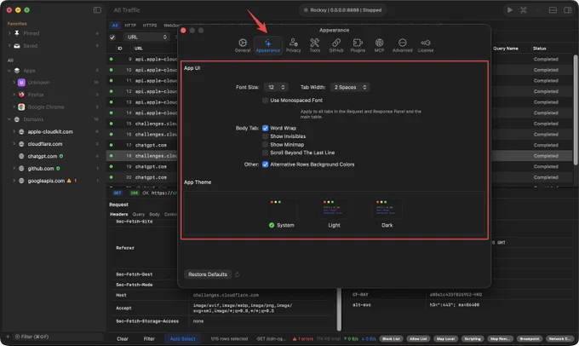
Task: Select the Appearance preferences tab
Action: click(267, 45)
